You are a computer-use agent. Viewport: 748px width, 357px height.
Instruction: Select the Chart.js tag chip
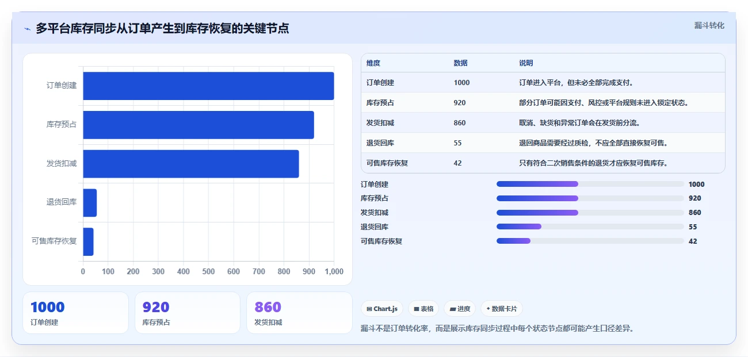[382, 309]
